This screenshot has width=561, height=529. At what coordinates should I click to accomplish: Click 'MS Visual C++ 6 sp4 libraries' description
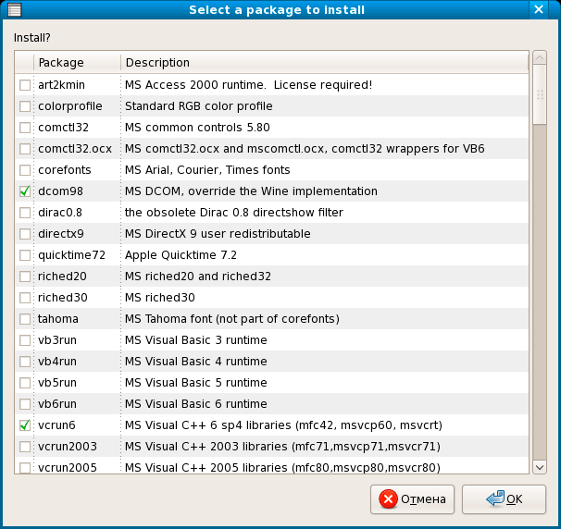pos(283,425)
